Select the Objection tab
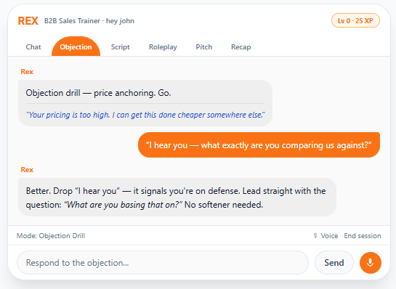Image resolution: width=396 pixels, height=289 pixels. point(76,47)
